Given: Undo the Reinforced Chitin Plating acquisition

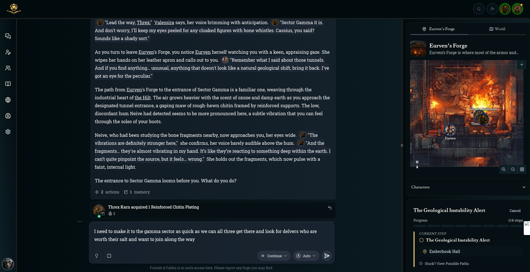Looking at the screenshot, I should 330,208.
